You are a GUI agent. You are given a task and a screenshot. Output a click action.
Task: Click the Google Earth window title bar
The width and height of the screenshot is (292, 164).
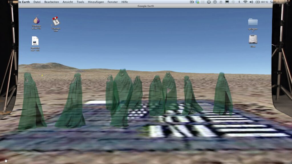click(145, 6)
